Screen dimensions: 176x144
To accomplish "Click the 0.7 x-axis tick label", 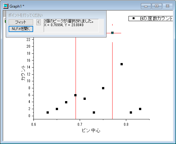I will click(80, 124).
